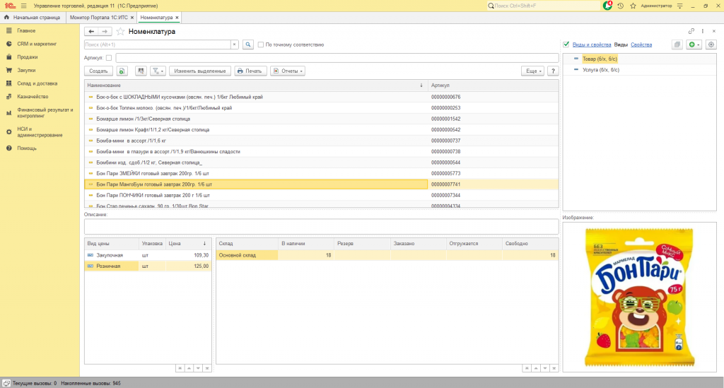Click the ? help button in toolbar

553,71
